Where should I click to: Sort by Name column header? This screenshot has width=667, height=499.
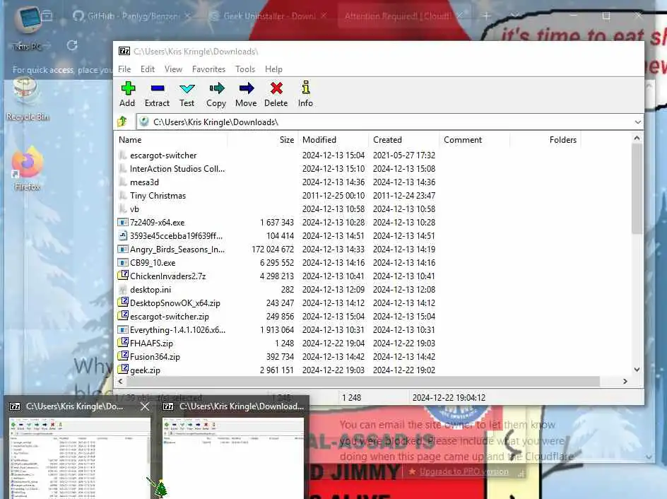tap(170, 139)
